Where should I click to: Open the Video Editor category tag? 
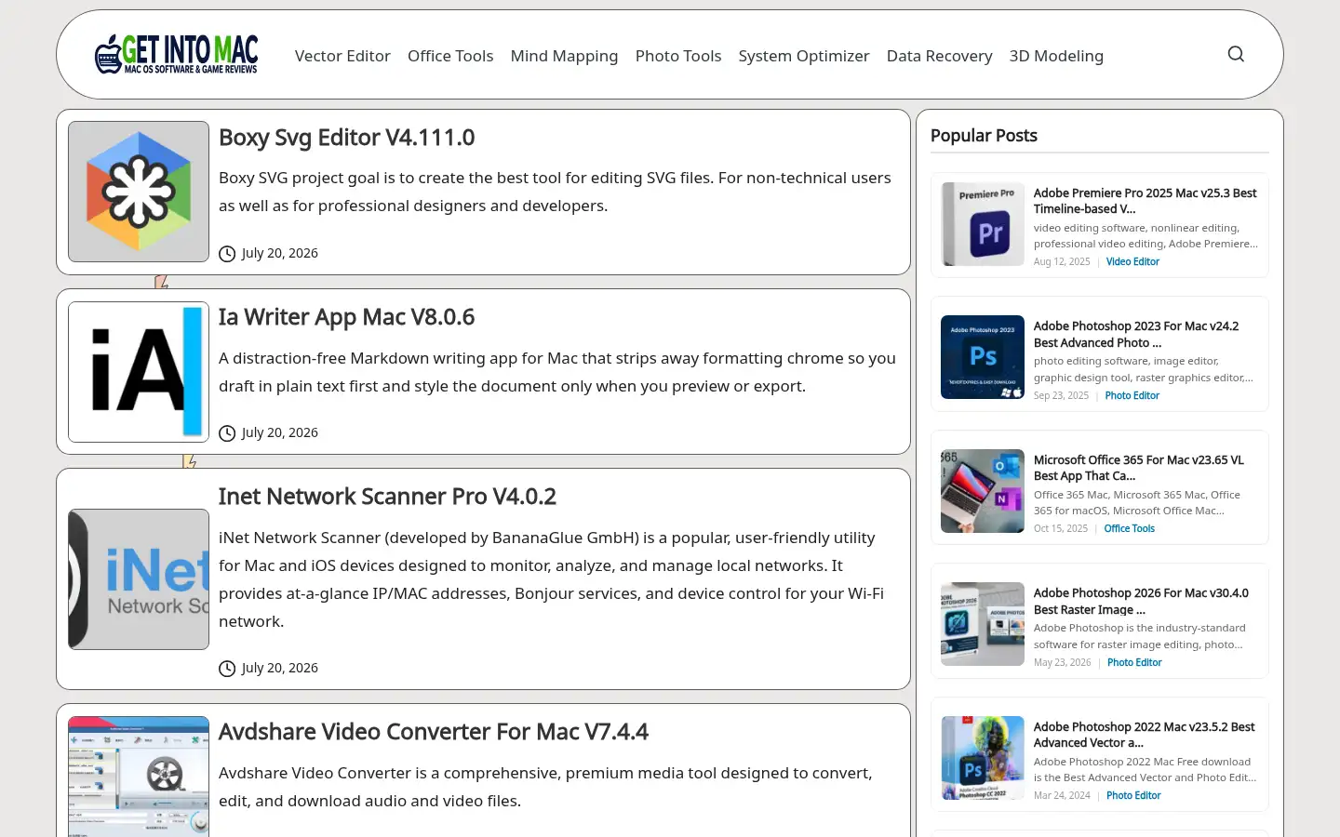pos(1132,262)
